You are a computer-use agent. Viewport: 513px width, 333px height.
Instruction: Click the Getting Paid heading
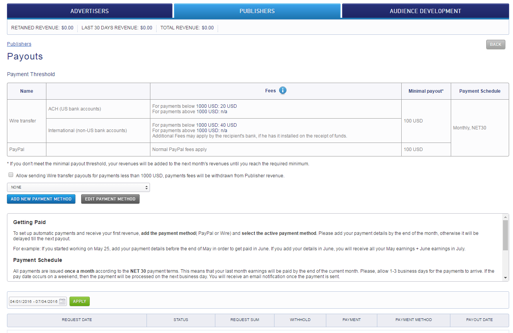point(29,222)
